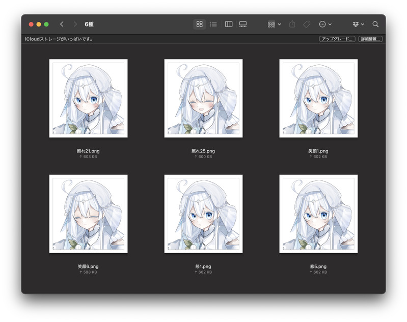Click the 603 KB upload status
The image size is (407, 322).
click(88, 157)
